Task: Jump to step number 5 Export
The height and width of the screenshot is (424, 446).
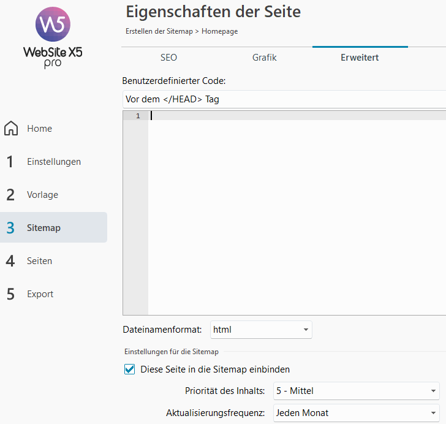Action: click(10, 294)
